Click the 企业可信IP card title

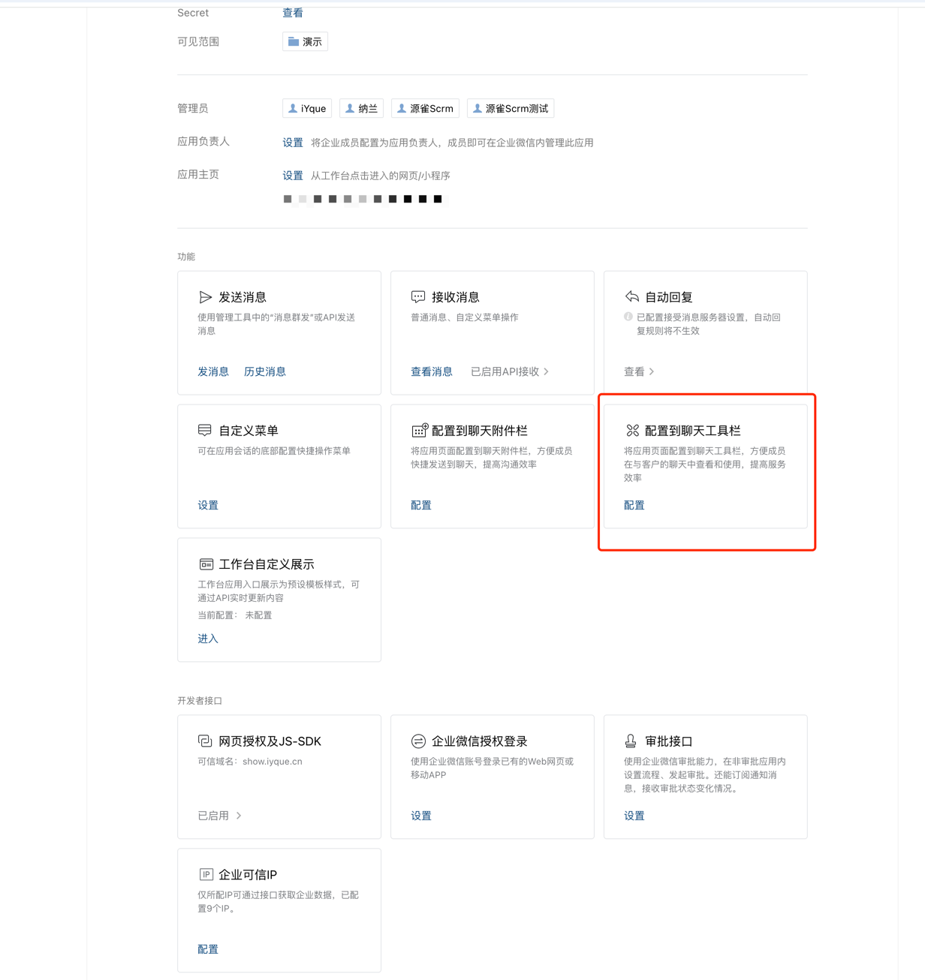point(248,875)
